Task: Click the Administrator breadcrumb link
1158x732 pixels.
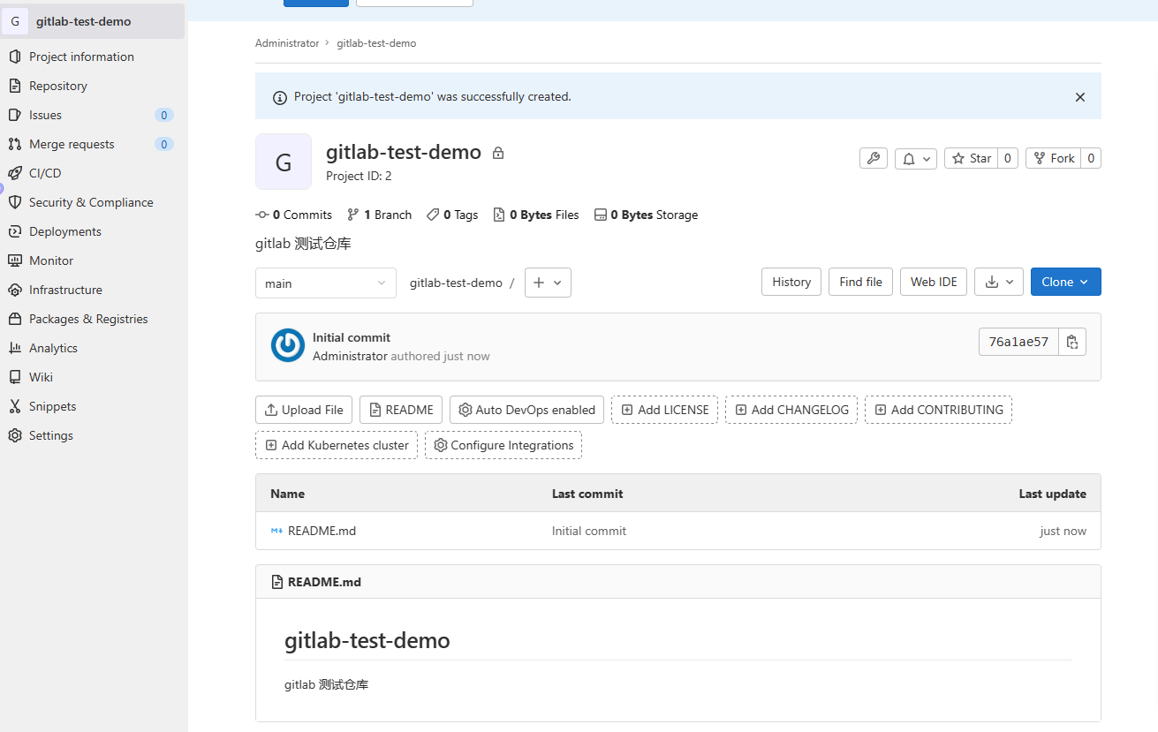Action: [287, 43]
